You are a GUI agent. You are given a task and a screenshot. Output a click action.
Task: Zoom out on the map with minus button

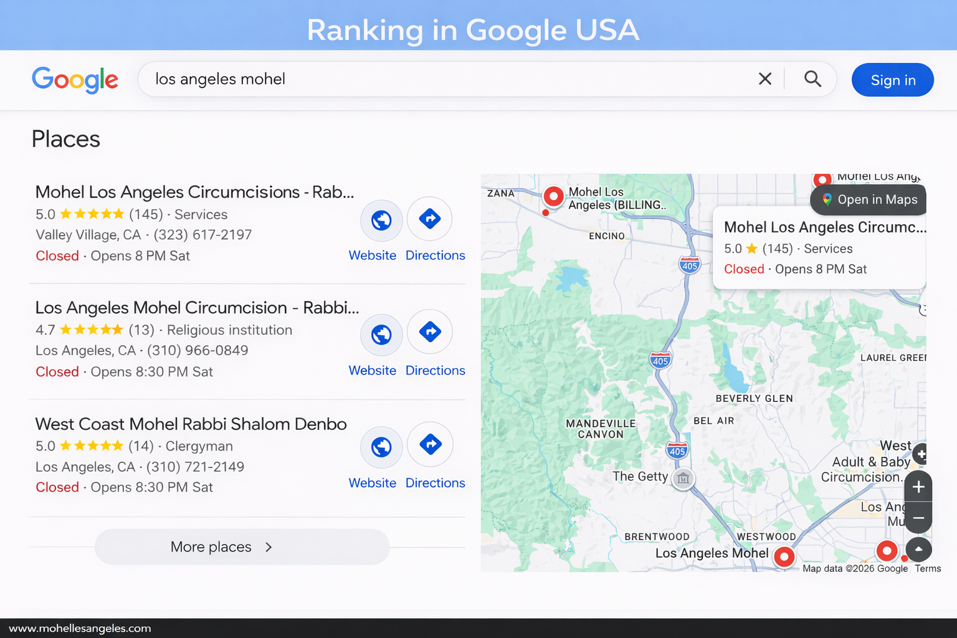click(918, 518)
